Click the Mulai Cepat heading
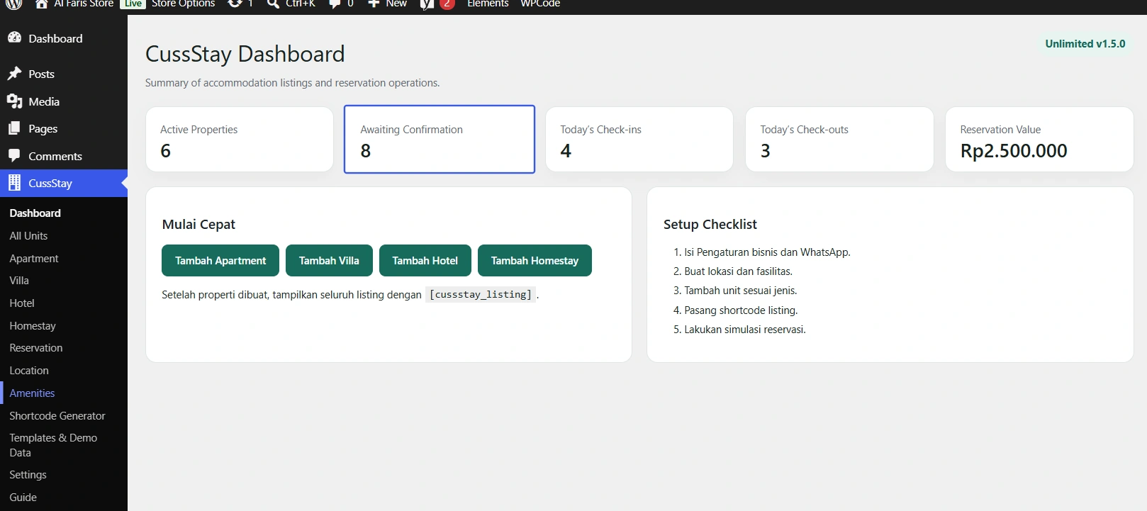This screenshot has width=1147, height=511. click(198, 225)
